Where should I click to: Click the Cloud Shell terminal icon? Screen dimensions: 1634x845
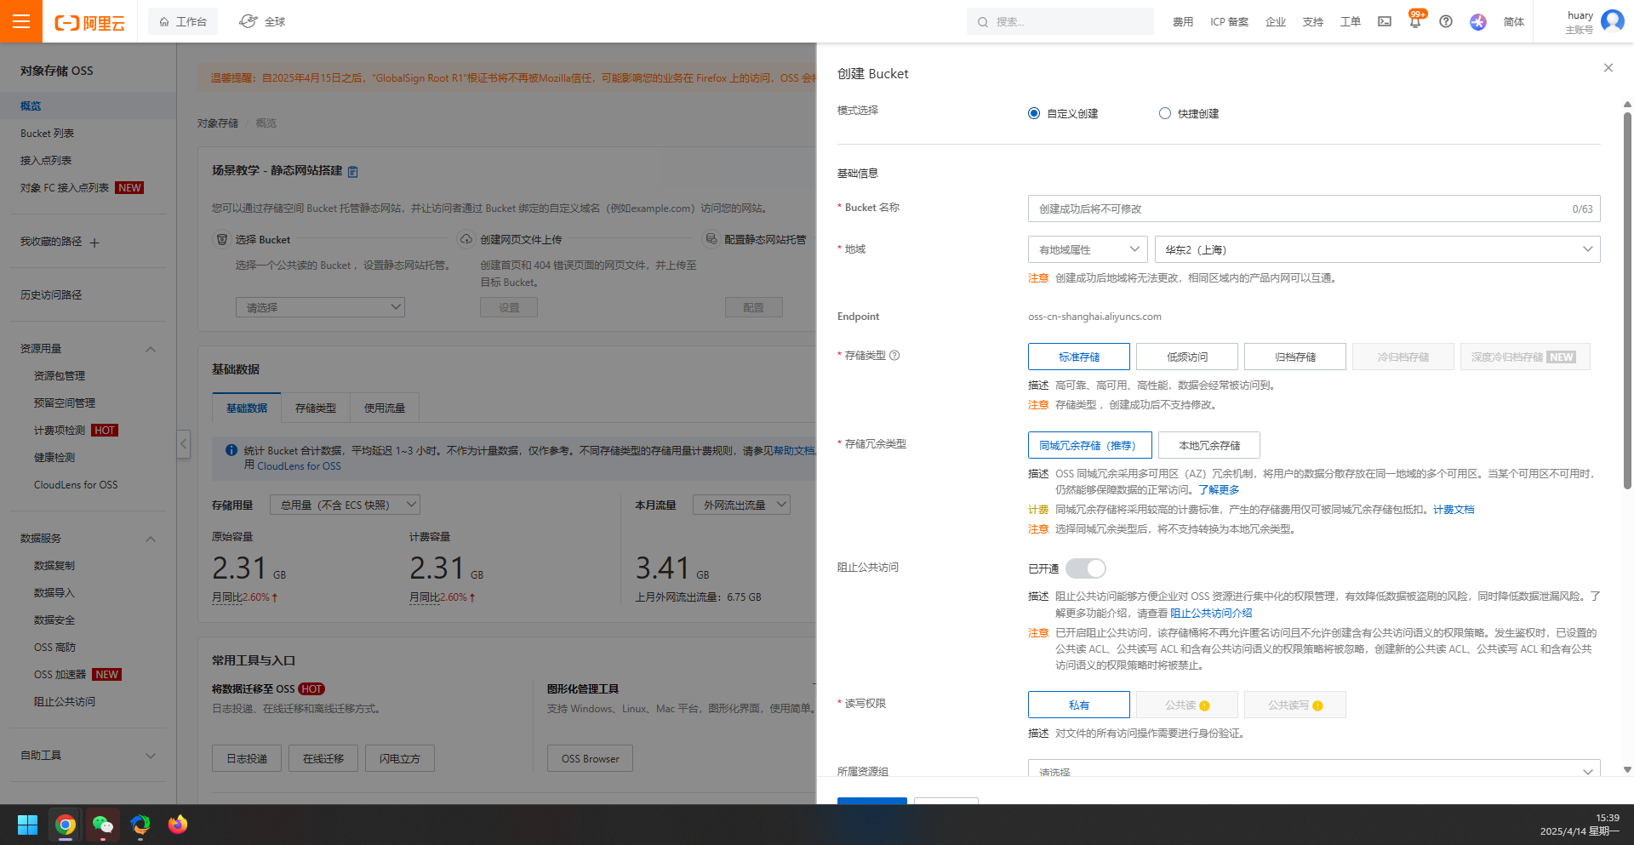pyautogui.click(x=1385, y=21)
